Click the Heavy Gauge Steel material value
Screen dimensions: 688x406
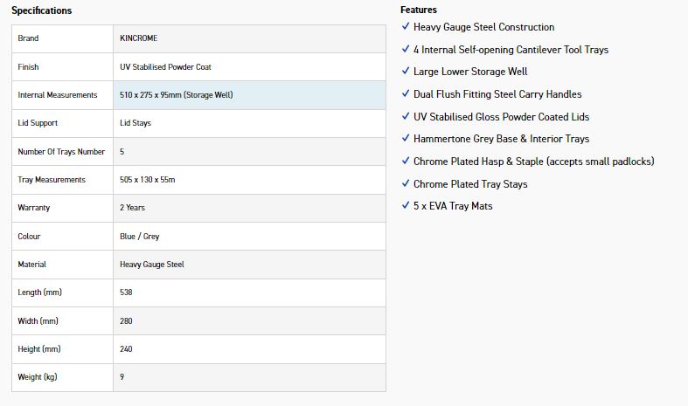click(152, 265)
